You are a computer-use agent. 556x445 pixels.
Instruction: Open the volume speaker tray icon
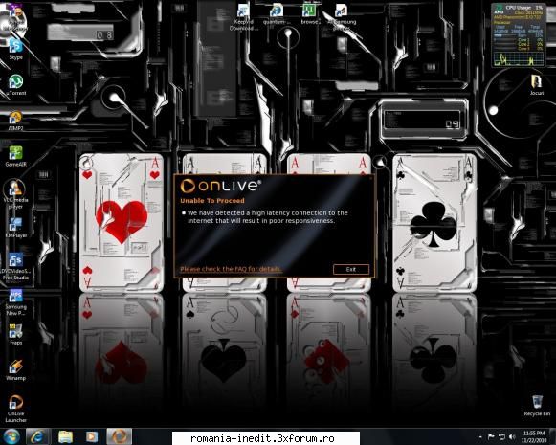click(512, 437)
